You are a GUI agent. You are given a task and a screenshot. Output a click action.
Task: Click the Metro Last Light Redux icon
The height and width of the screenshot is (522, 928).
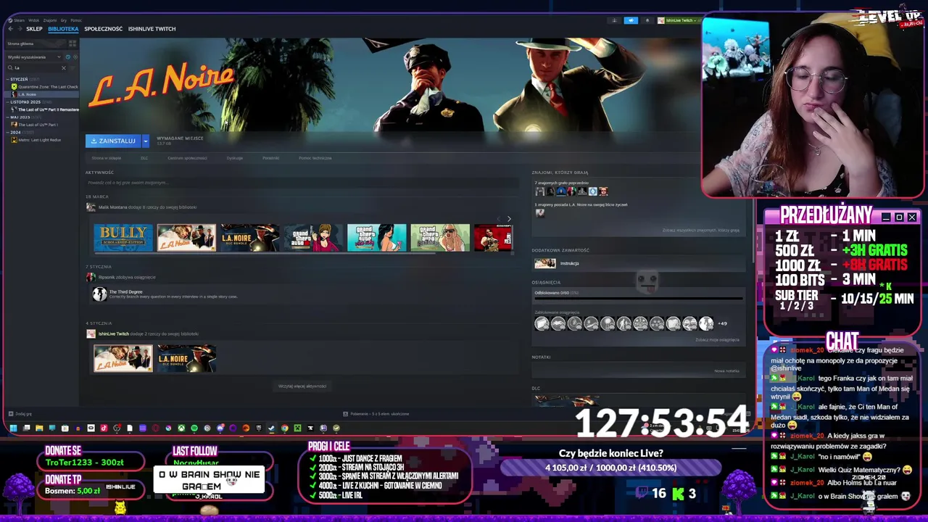click(14, 140)
